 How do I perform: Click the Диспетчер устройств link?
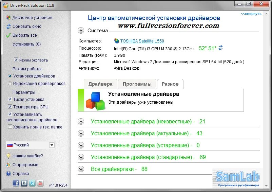click(x=32, y=18)
